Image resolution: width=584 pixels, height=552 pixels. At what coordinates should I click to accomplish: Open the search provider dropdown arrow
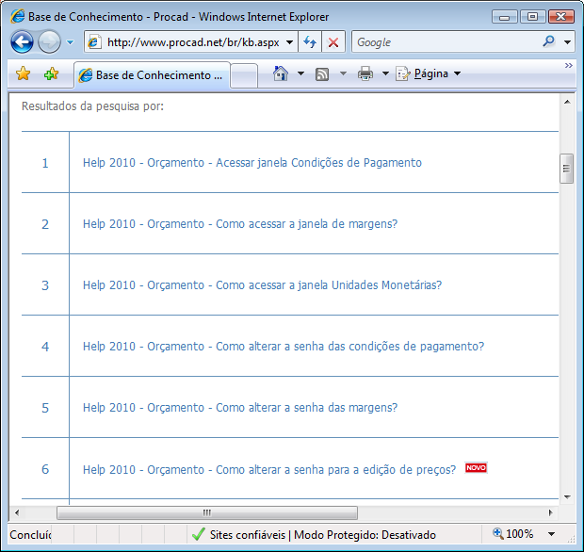(567, 42)
